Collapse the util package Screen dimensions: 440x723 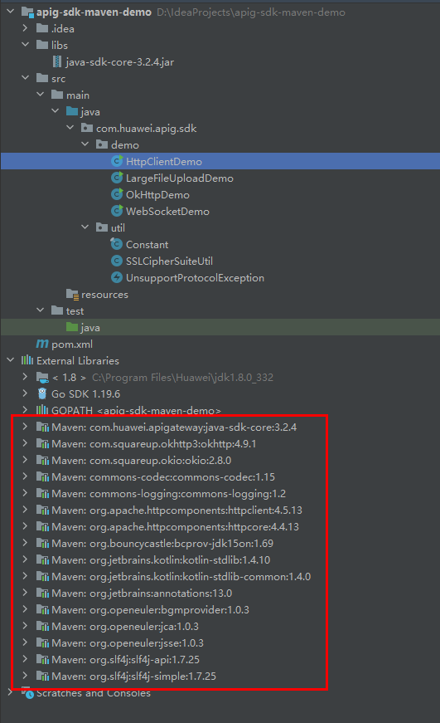[x=85, y=227]
